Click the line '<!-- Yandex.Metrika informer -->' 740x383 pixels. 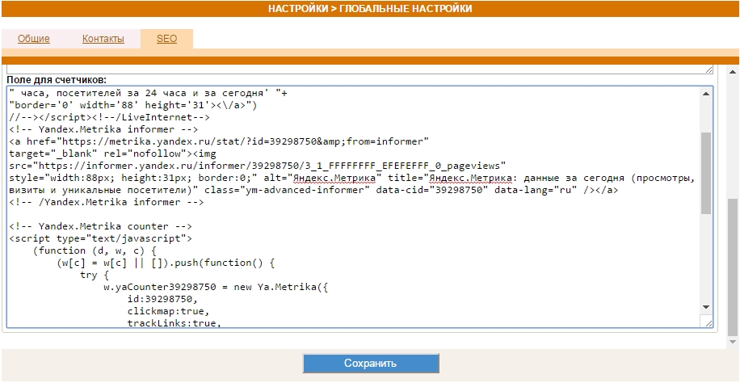point(104,129)
